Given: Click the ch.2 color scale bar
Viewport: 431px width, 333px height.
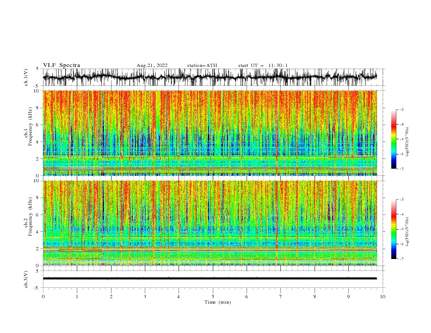Looking at the screenshot, I should (394, 229).
